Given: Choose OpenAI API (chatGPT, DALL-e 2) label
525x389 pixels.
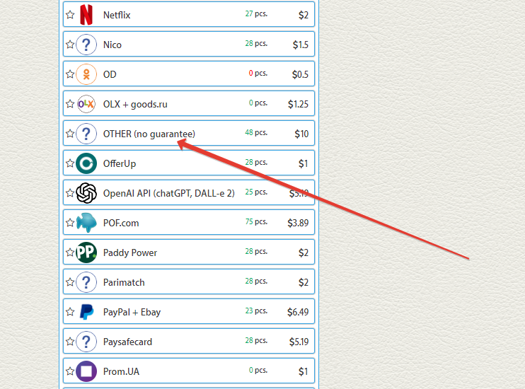Looking at the screenshot, I should coord(168,194).
